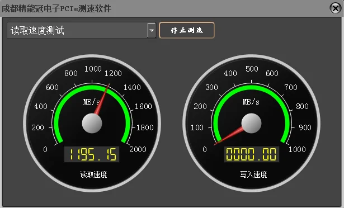Click the read speed digital readout 1195.15
The image size is (344, 208).
[x=92, y=154]
